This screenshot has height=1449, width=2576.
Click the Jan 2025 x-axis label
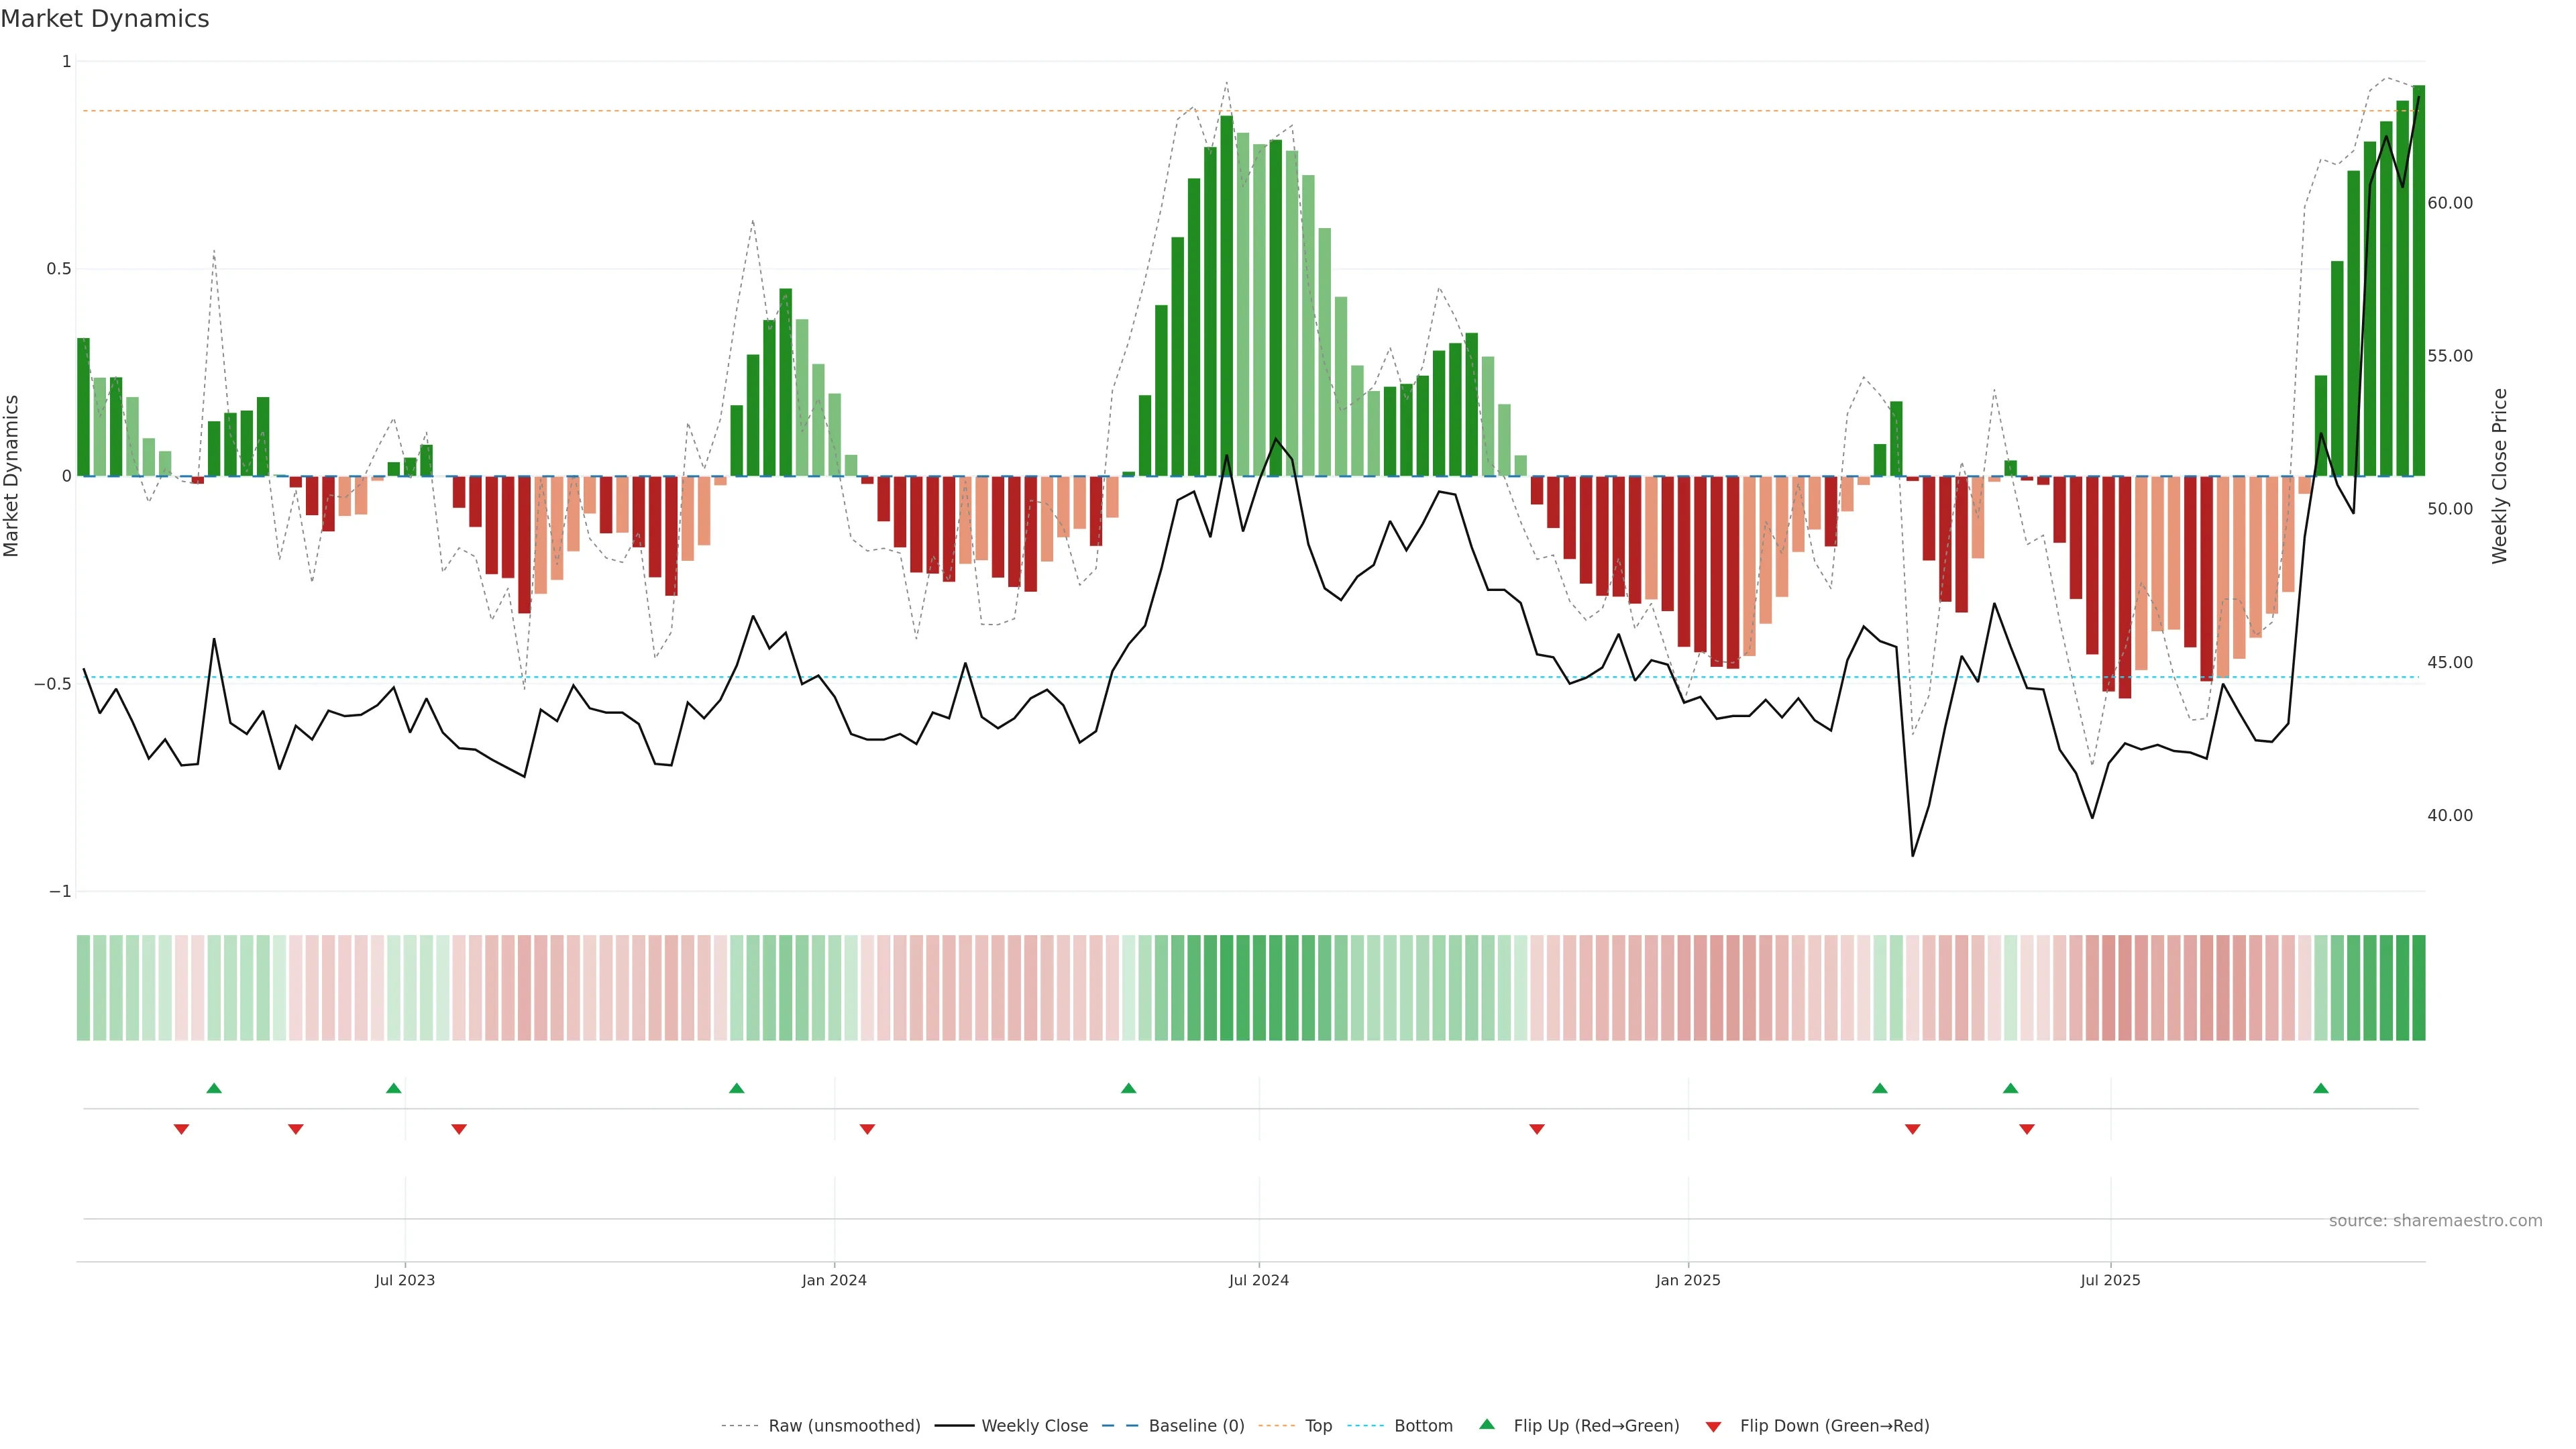[x=1688, y=1280]
